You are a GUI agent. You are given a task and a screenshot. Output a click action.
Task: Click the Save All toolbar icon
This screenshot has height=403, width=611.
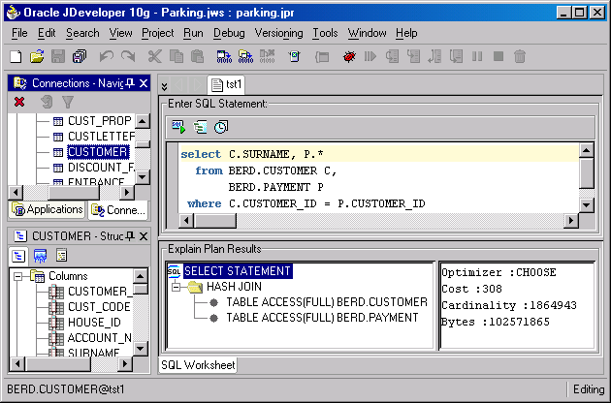[x=80, y=57]
